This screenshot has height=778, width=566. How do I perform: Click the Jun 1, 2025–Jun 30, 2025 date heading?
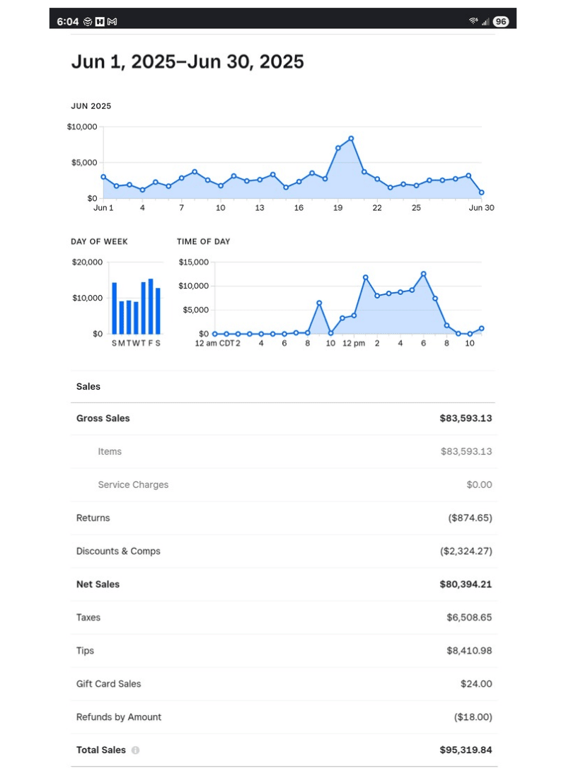[187, 62]
